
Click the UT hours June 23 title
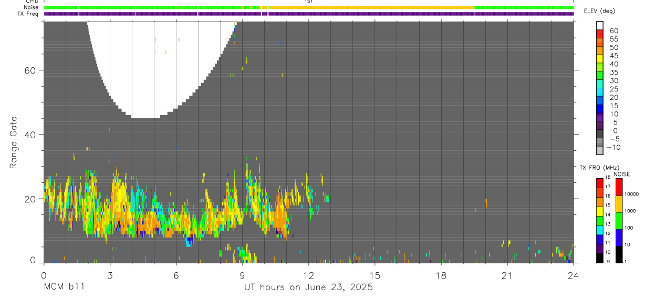[308, 287]
